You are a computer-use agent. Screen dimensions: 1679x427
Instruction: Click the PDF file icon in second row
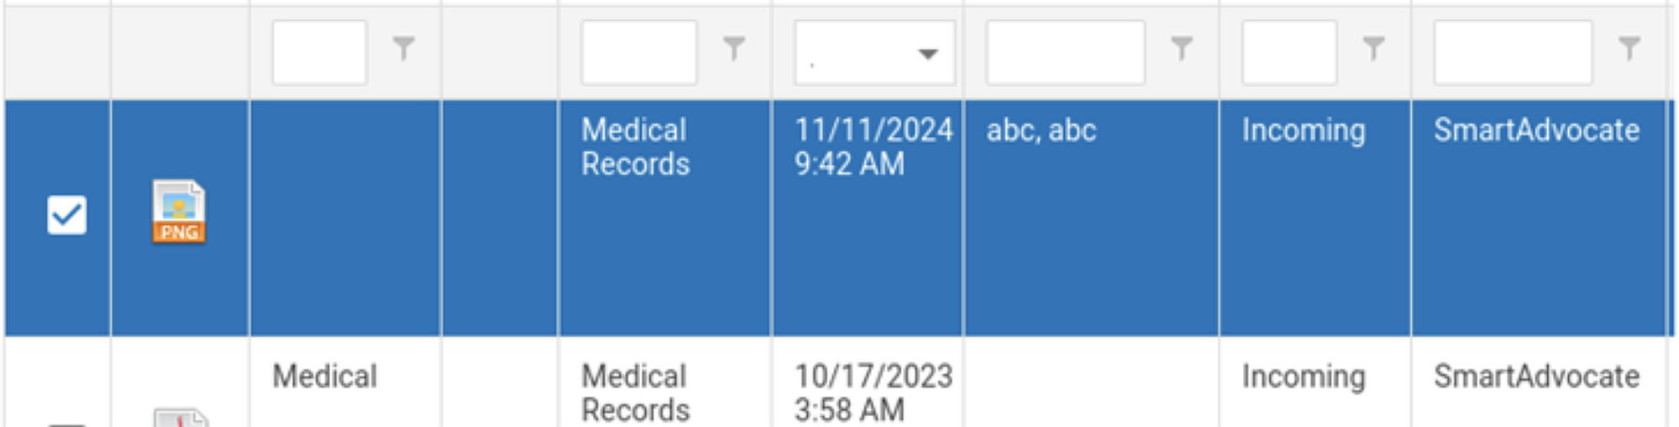(x=181, y=418)
